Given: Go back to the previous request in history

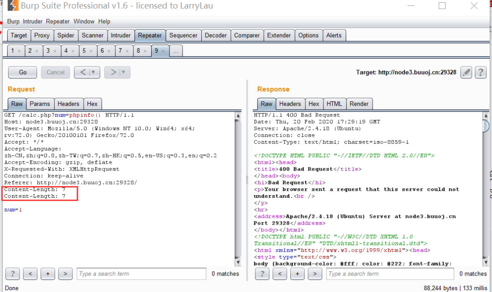Looking at the screenshot, I should (82, 72).
